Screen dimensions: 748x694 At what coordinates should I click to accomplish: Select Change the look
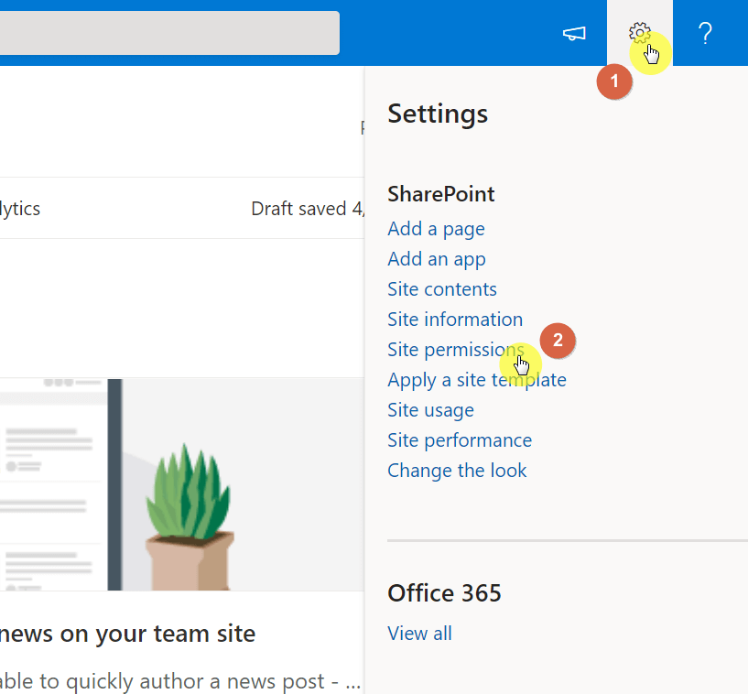[457, 471]
